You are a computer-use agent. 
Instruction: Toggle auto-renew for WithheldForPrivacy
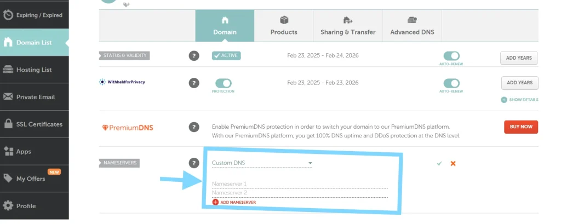pyautogui.click(x=451, y=83)
